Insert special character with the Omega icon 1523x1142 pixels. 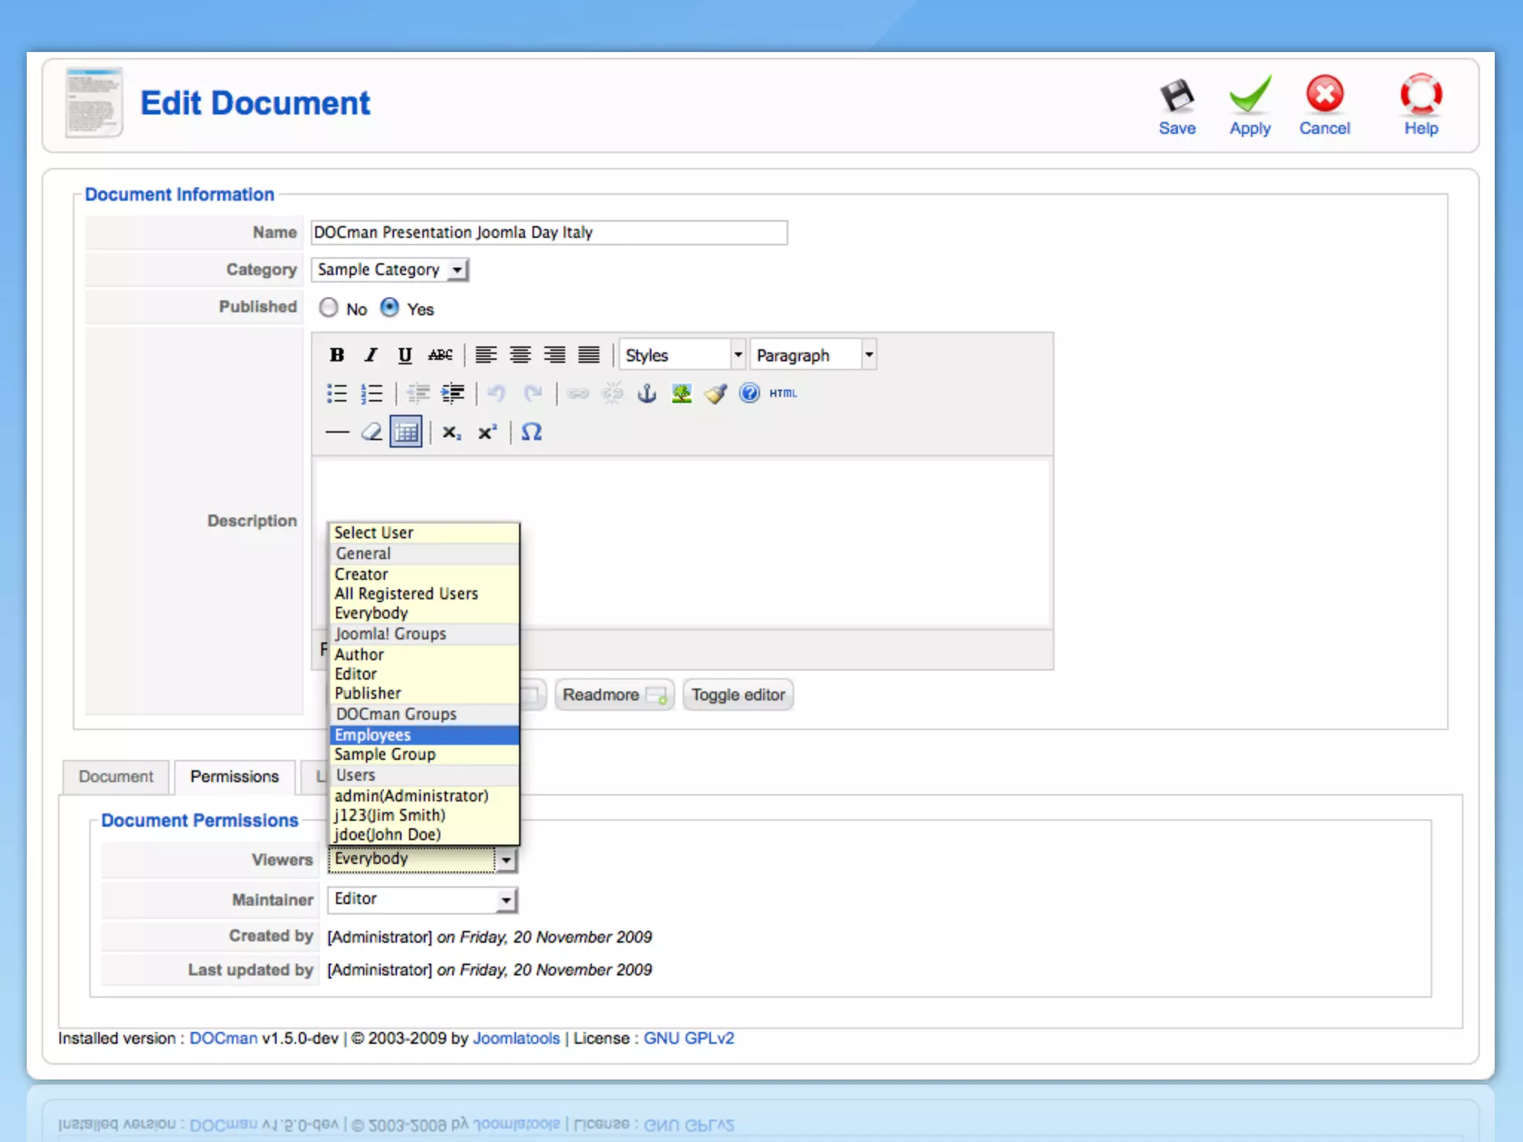click(x=531, y=432)
